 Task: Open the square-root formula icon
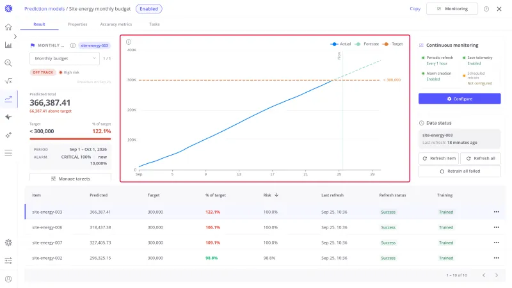pos(8,81)
